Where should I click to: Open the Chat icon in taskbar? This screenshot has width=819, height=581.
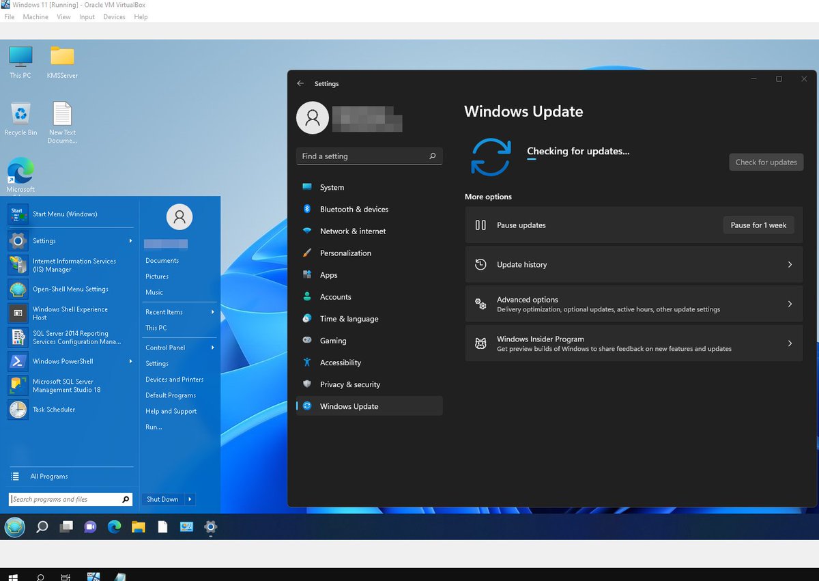90,526
